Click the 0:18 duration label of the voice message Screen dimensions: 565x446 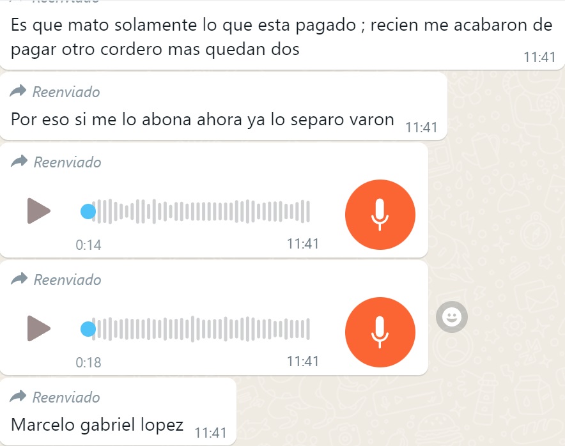click(x=88, y=362)
